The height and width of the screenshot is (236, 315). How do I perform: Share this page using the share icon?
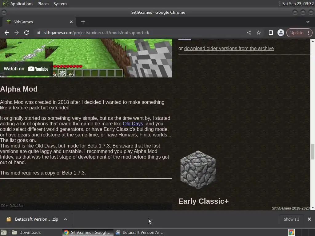click(249, 33)
